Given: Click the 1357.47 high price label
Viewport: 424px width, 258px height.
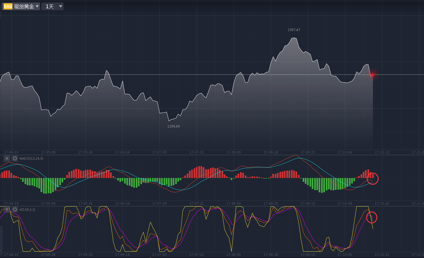Looking at the screenshot, I should [294, 30].
